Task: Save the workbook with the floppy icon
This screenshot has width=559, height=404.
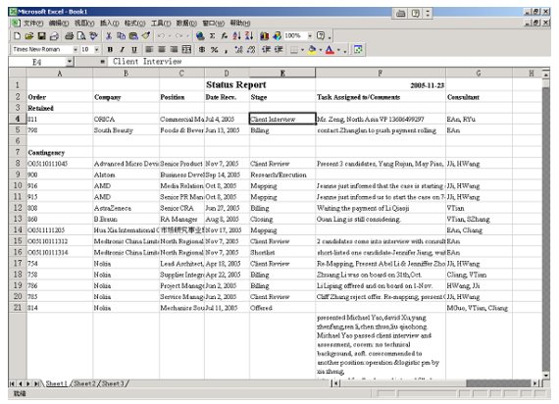Action: (x=42, y=36)
